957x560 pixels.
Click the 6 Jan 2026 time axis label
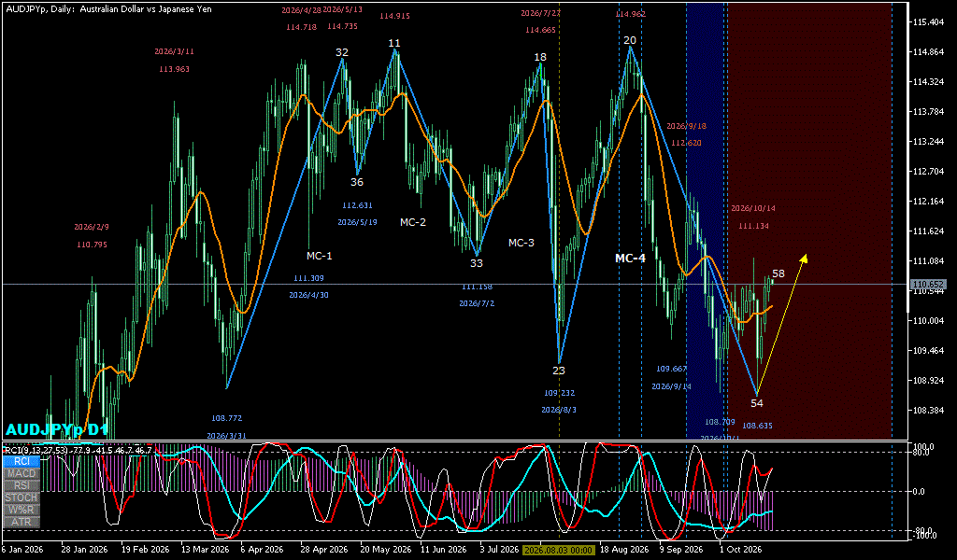[23, 550]
